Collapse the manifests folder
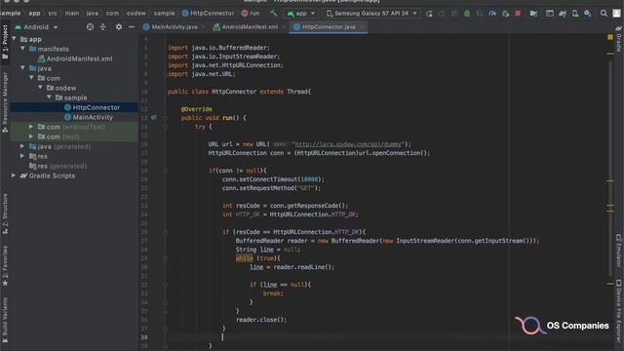 pos(22,49)
